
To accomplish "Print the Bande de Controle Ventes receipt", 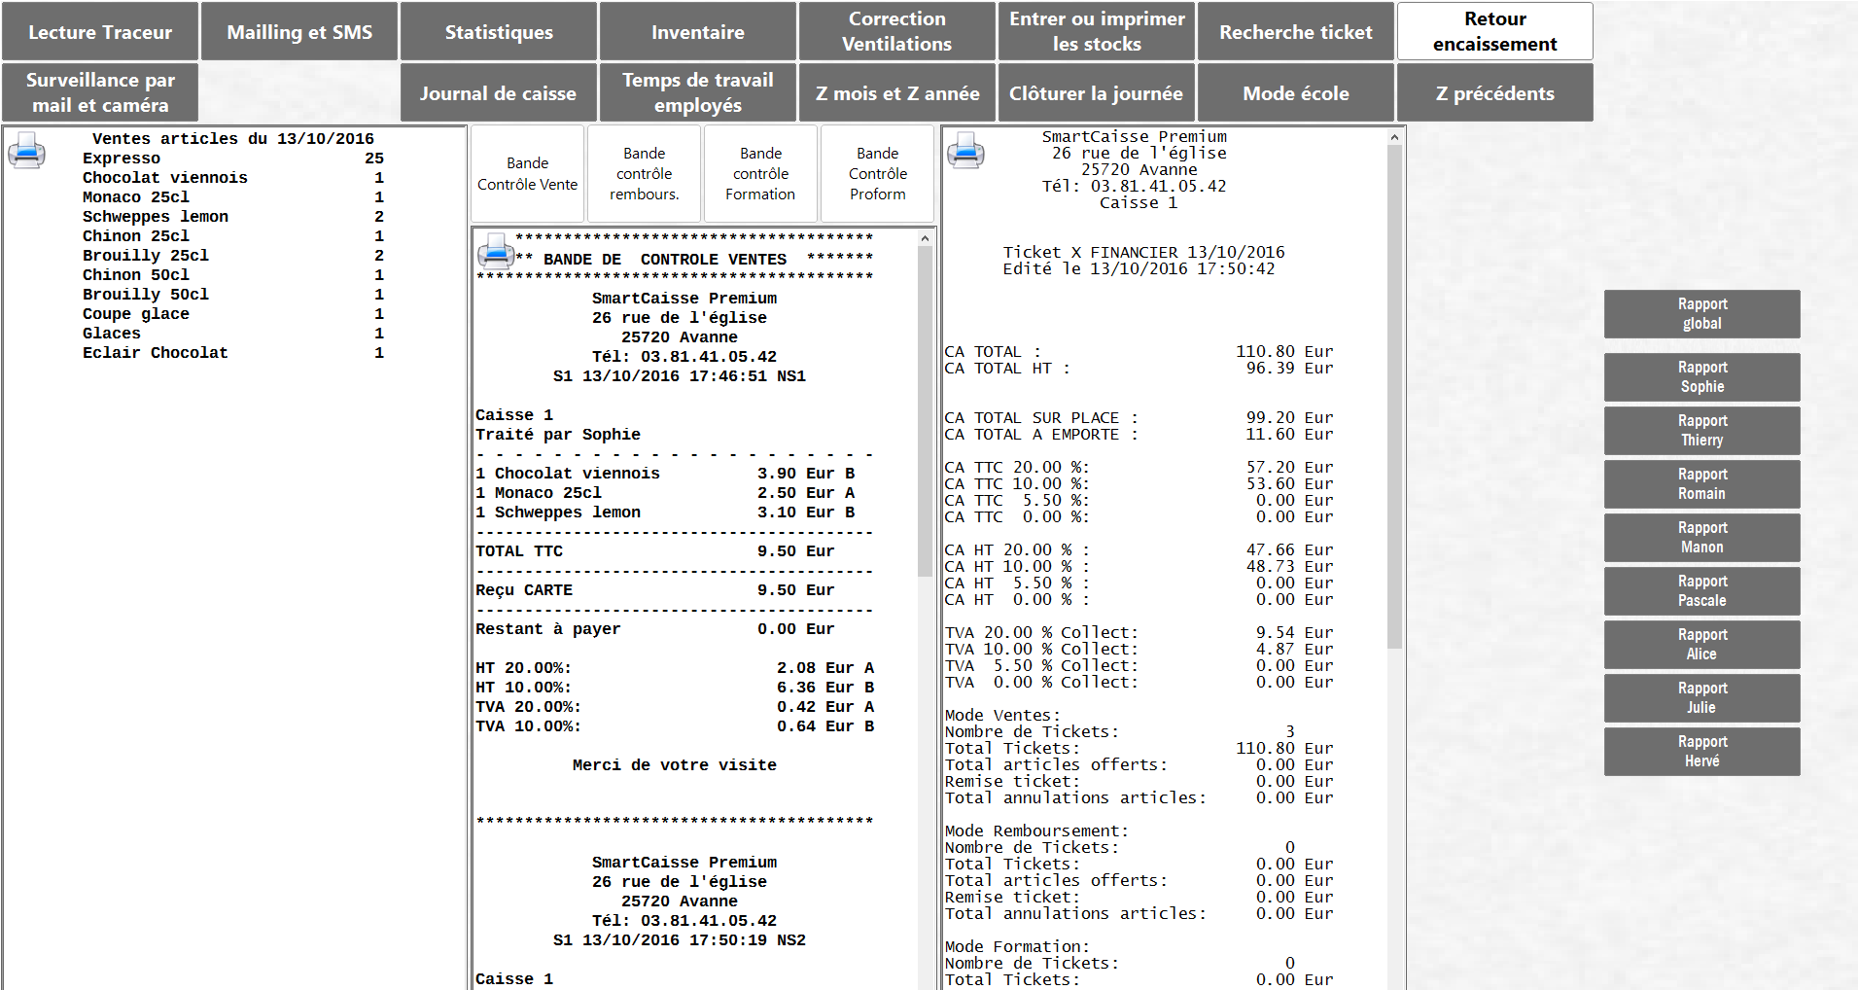I will point(496,252).
